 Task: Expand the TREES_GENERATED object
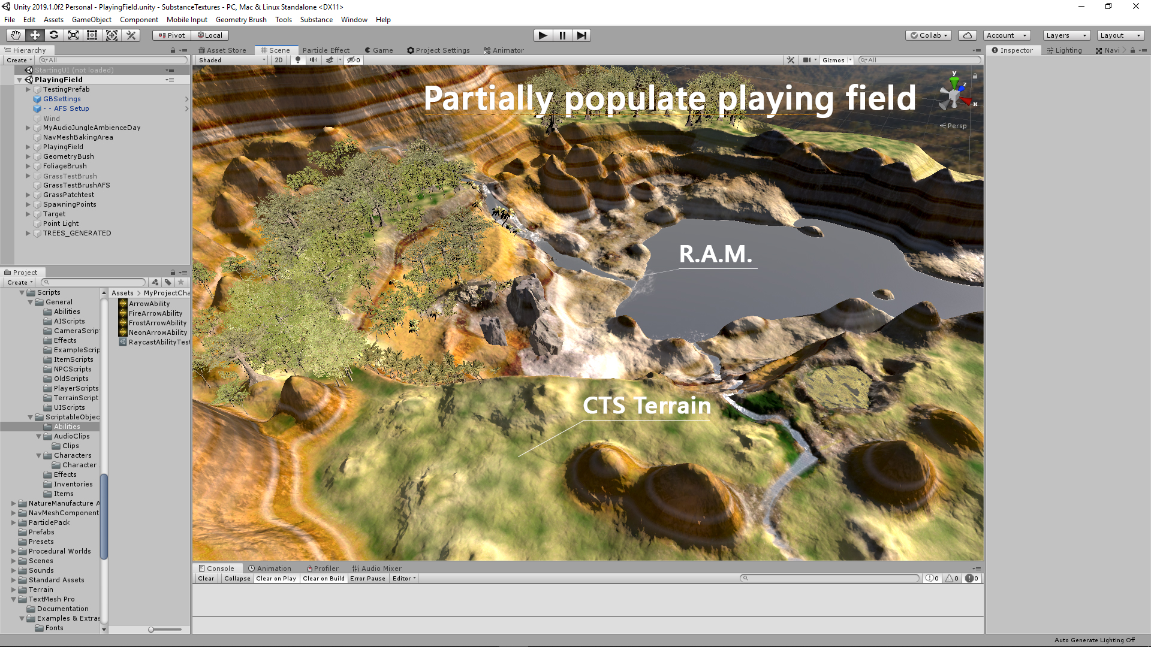pos(28,233)
